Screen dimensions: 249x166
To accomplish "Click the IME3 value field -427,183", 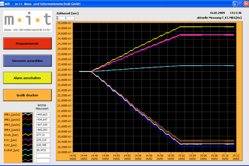I will tap(43, 125).
